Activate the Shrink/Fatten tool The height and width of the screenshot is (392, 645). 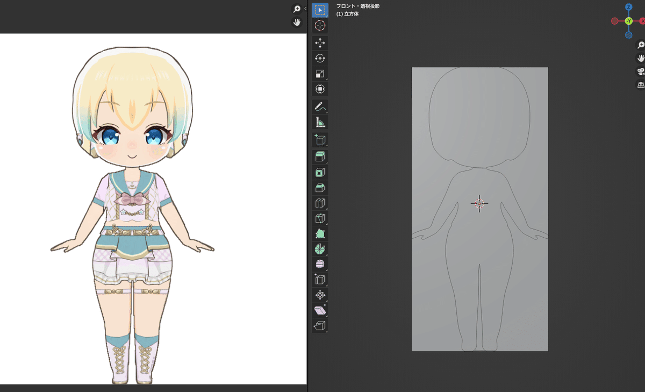point(320,295)
